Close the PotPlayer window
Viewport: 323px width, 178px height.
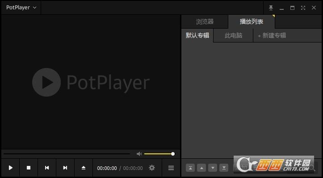314,8
